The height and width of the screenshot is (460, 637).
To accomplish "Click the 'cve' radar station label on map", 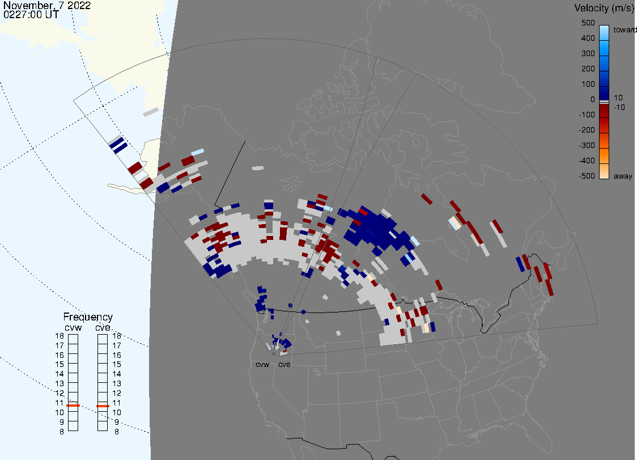I will (x=284, y=364).
